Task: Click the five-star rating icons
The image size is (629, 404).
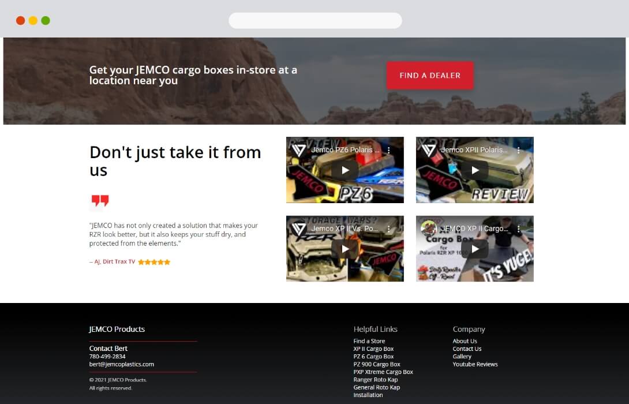Action: pos(154,262)
